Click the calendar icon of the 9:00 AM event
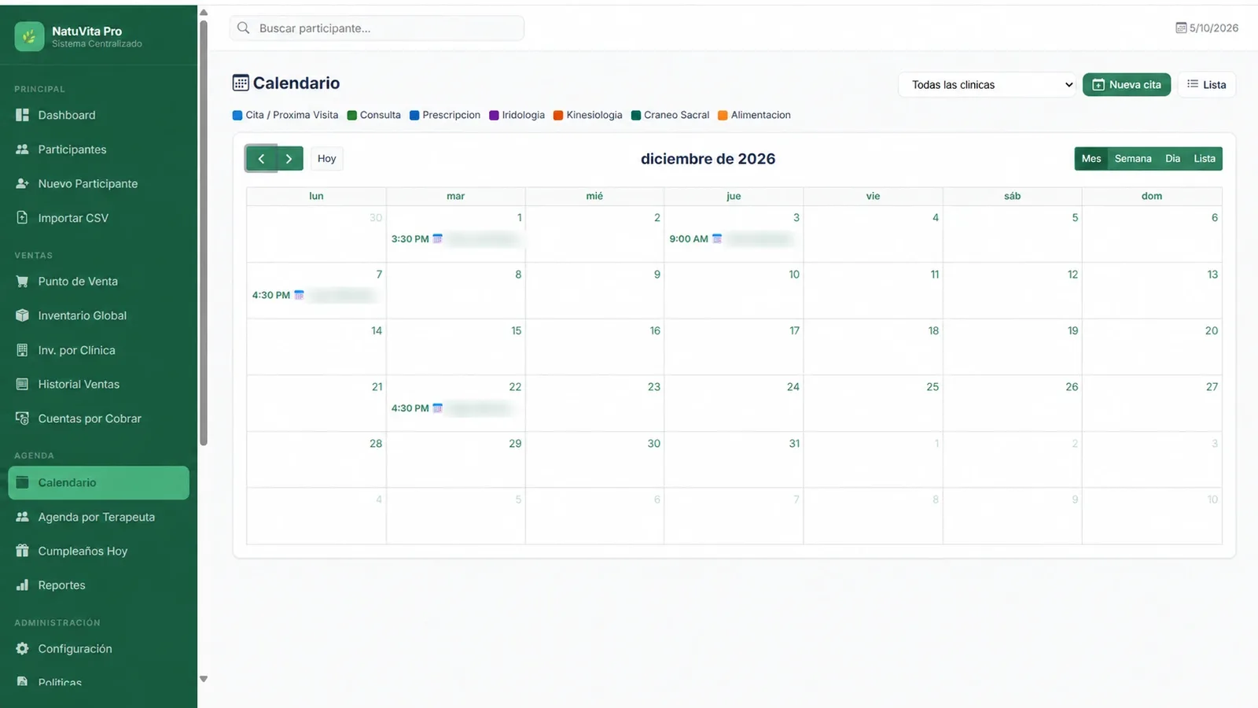The image size is (1258, 708). tap(717, 238)
